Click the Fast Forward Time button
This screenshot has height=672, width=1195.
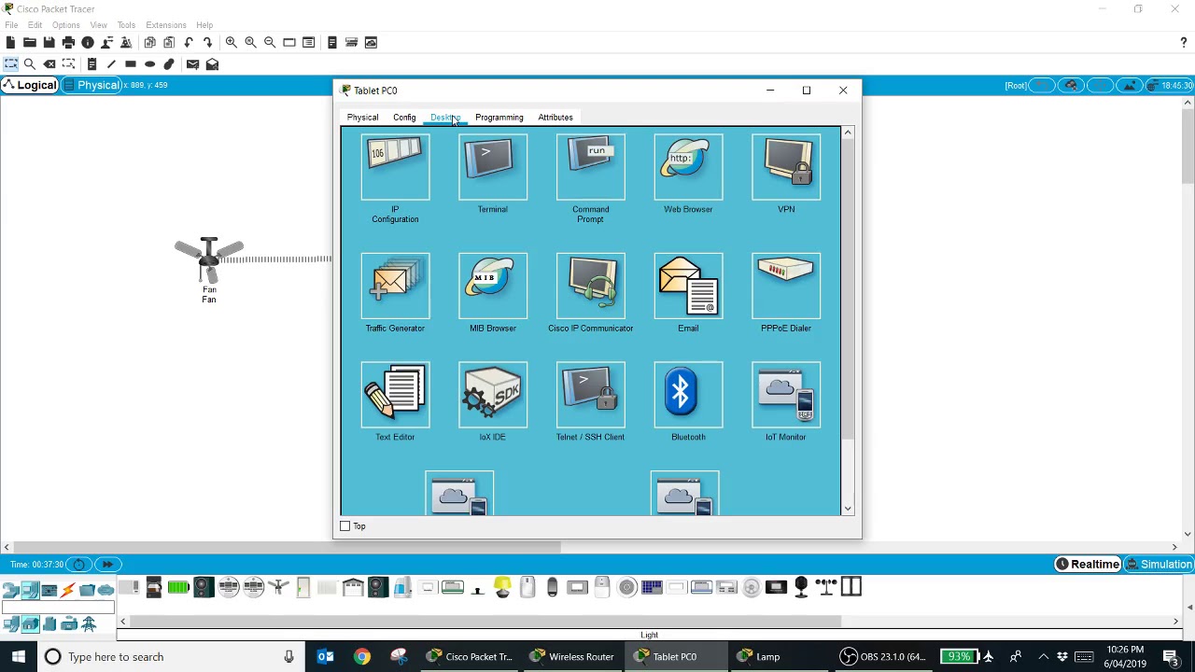point(107,564)
